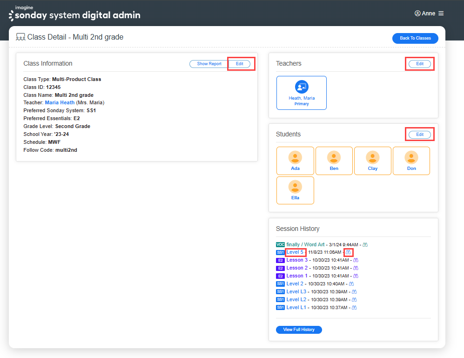This screenshot has height=358, width=464.
Task: Click the Anne user account icon
Action: (417, 14)
